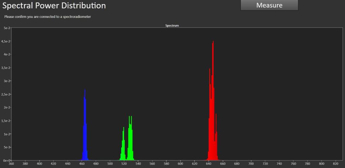345x168 pixels.
Task: Click the 4,5e-2 vertical axis label
Action: [x=6, y=41]
